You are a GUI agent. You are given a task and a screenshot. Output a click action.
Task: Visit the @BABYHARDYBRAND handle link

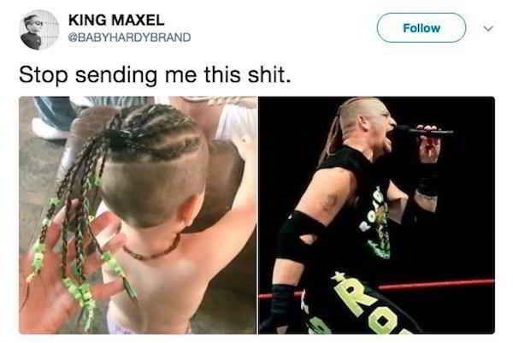coord(130,37)
